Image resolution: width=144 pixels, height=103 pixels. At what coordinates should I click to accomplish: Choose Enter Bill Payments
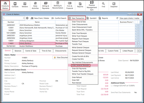click(79, 69)
